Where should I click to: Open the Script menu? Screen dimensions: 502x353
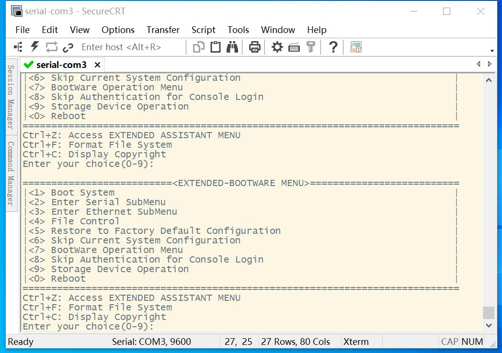[203, 30]
